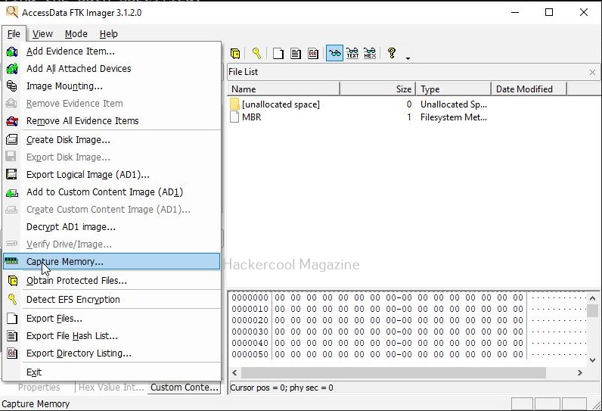Switch to the Custom Content tab

coord(184,387)
